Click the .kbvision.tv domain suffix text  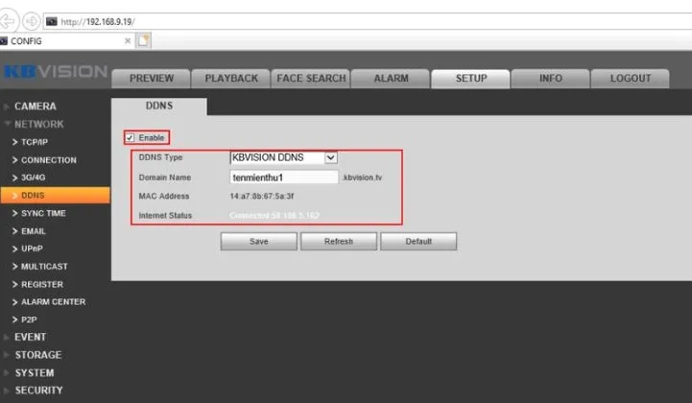point(362,178)
